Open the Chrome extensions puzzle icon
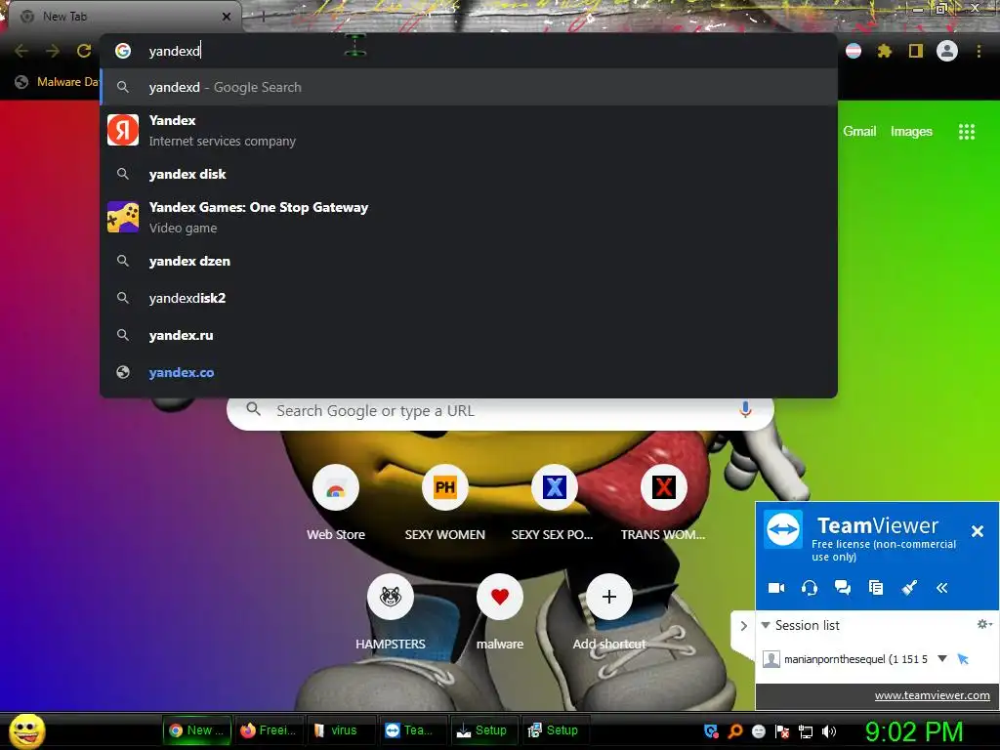The image size is (1000, 750). [884, 51]
